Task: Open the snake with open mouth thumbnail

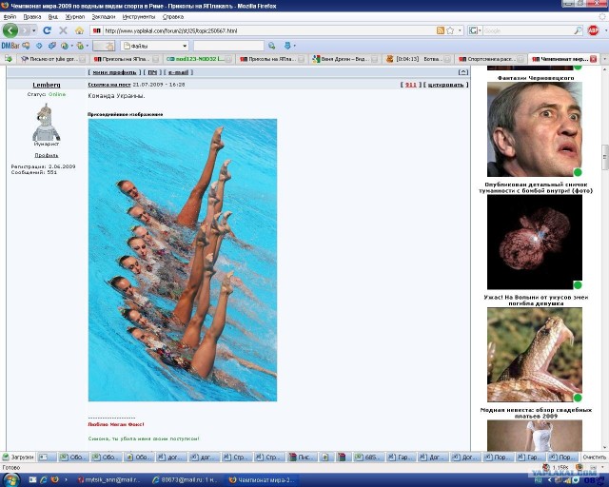Action: [x=535, y=355]
